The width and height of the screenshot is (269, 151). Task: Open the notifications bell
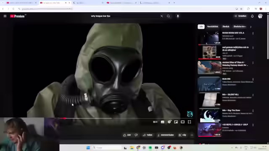tap(252, 16)
